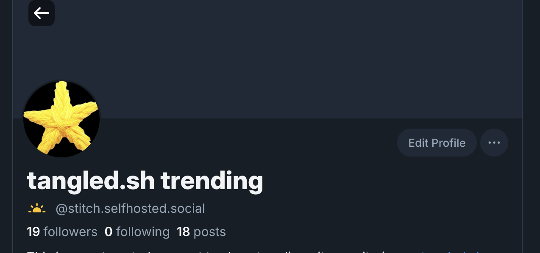Screen dimensions: 540x253
Task: View the 19 followers list
Action: (62, 231)
